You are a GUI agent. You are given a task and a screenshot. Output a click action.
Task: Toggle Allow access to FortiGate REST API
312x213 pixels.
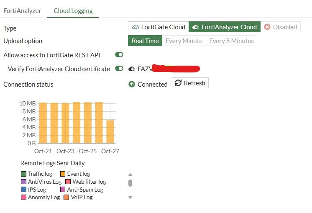pos(119,55)
